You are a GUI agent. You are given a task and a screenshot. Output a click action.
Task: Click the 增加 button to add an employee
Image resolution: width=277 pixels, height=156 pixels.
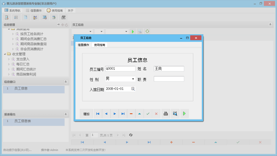point(86,114)
